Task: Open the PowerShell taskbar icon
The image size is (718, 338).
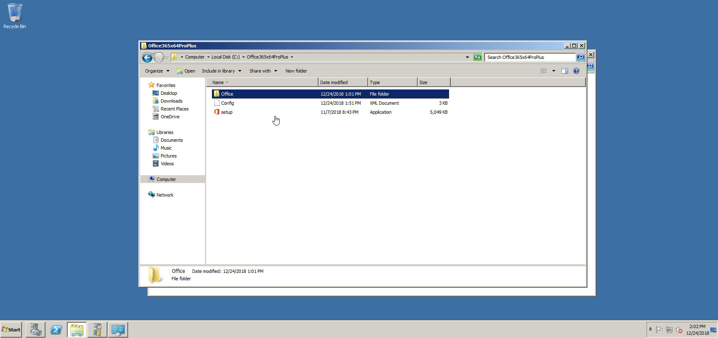Action: tap(56, 329)
